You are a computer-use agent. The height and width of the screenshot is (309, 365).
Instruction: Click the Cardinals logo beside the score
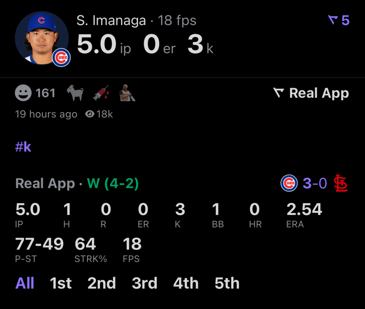click(341, 184)
